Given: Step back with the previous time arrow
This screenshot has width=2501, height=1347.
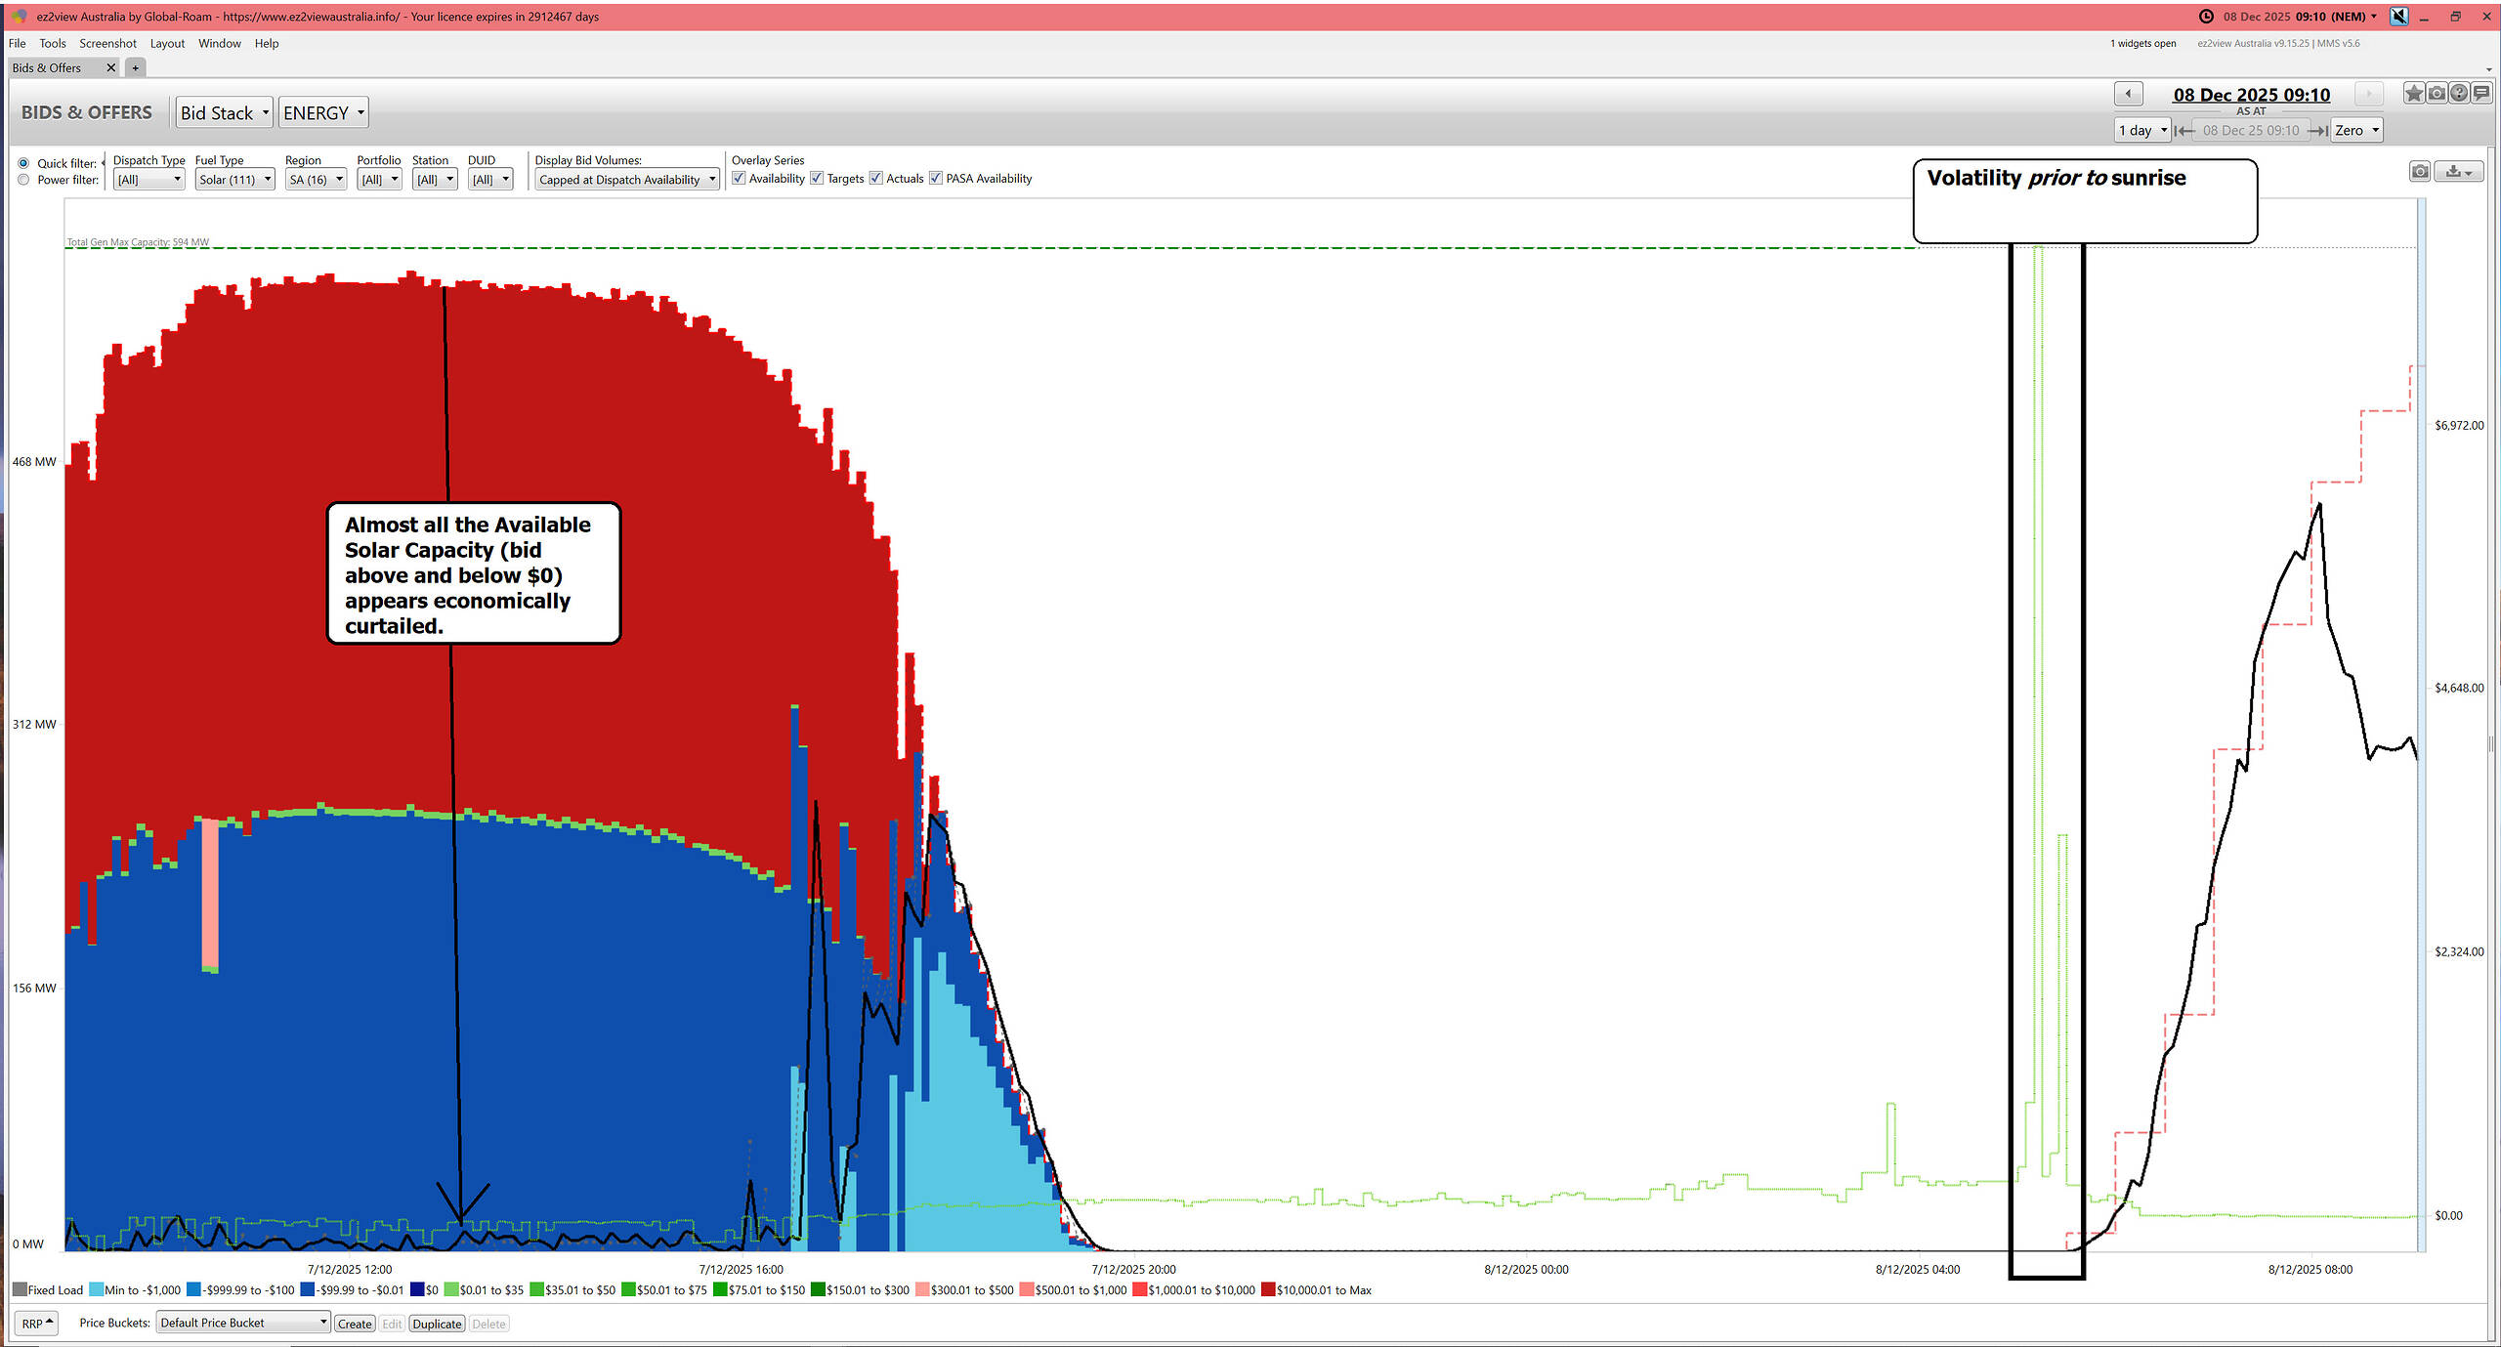Looking at the screenshot, I should click(x=2128, y=94).
